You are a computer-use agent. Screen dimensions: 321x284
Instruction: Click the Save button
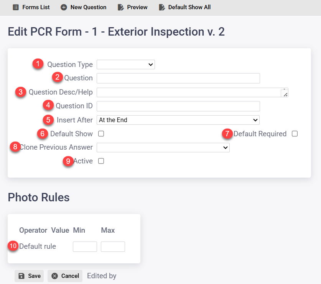(29, 276)
